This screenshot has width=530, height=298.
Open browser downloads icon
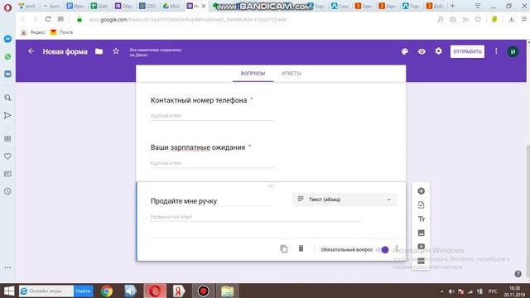[512, 19]
